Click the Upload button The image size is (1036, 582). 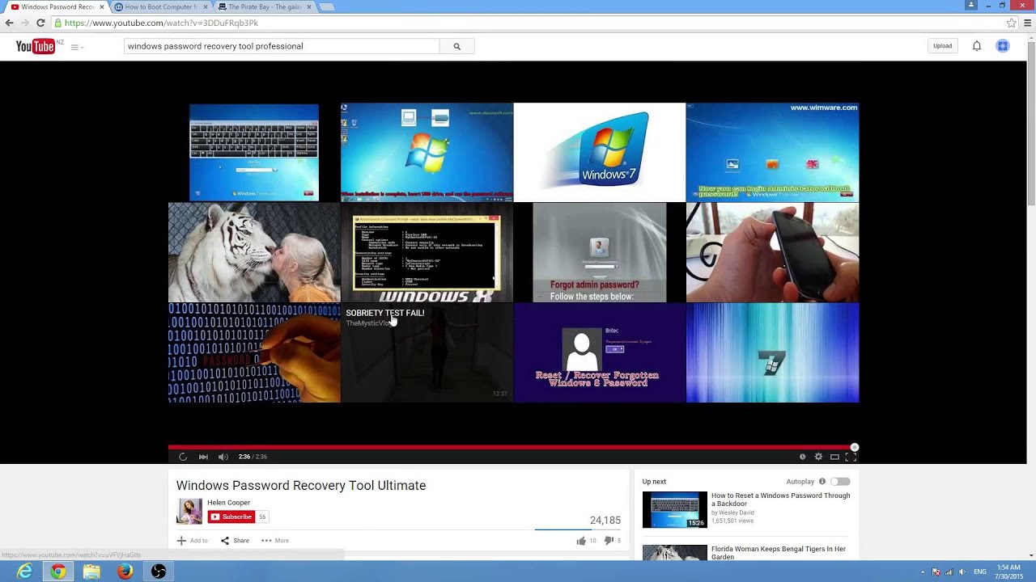pyautogui.click(x=942, y=46)
